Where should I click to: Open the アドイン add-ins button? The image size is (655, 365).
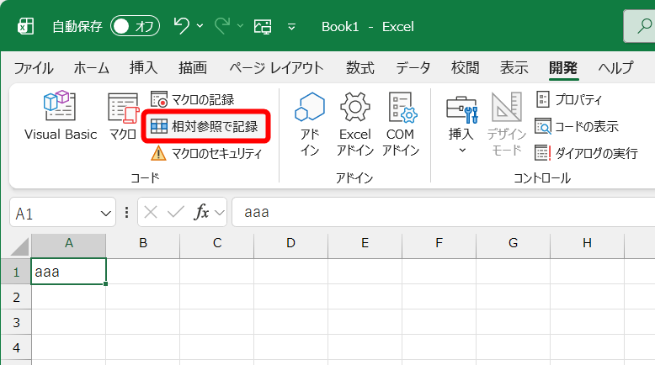[x=310, y=124]
